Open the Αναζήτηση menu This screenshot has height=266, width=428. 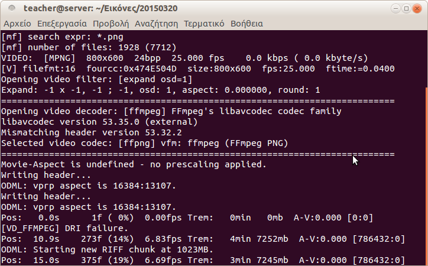coord(156,24)
